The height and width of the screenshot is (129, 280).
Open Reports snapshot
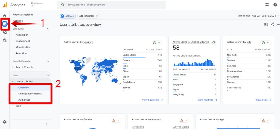coord(23,15)
